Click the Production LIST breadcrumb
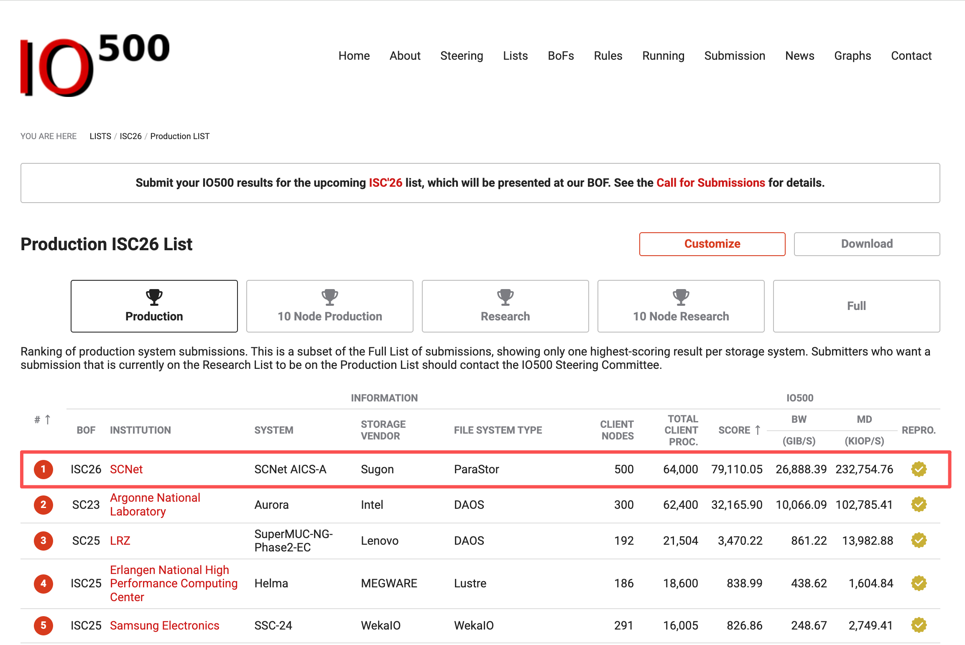Viewport: 965px width, 645px height. [x=180, y=136]
